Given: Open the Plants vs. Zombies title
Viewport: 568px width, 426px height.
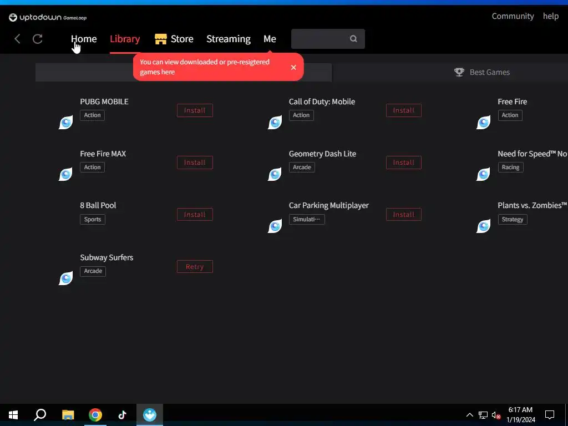Looking at the screenshot, I should pyautogui.click(x=532, y=205).
